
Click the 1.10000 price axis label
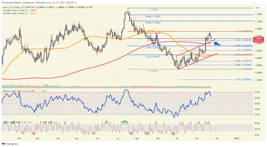258,29
